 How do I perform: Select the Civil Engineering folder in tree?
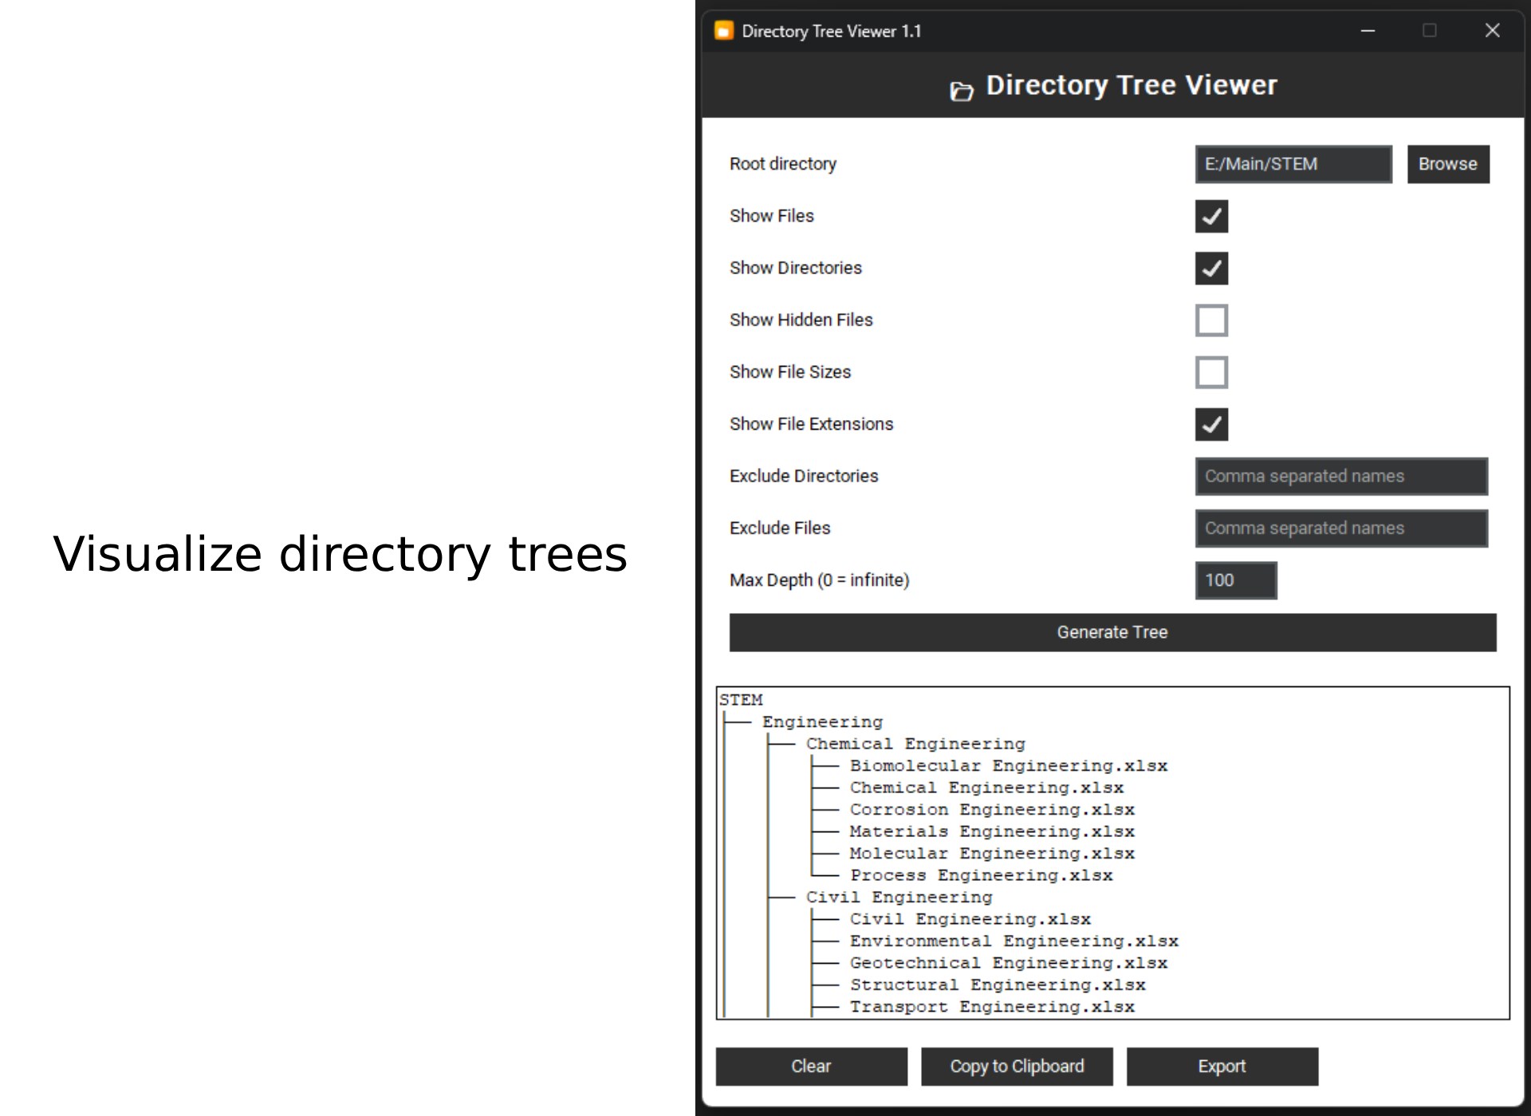(899, 898)
